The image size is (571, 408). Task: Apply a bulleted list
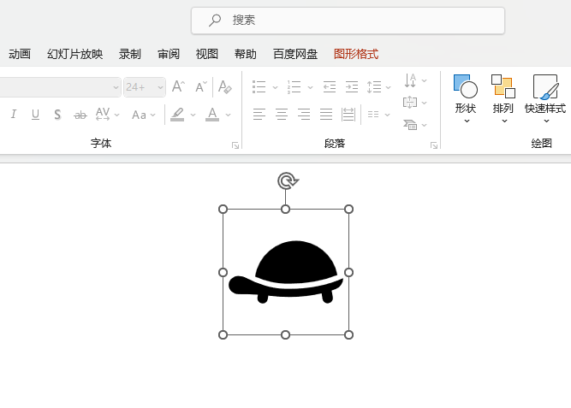[x=259, y=87]
